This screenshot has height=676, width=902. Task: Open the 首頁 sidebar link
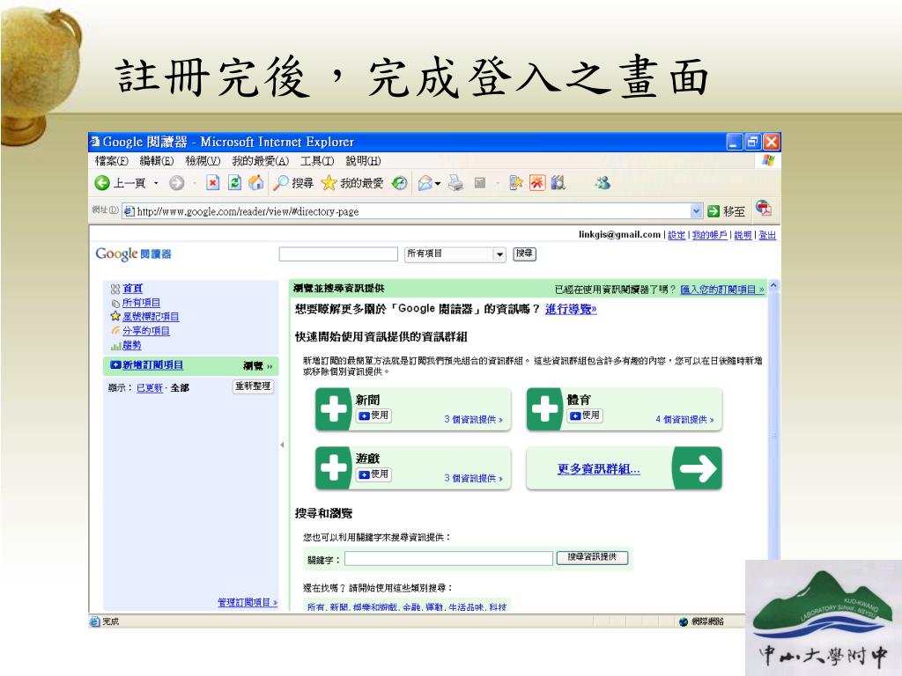tap(132, 289)
